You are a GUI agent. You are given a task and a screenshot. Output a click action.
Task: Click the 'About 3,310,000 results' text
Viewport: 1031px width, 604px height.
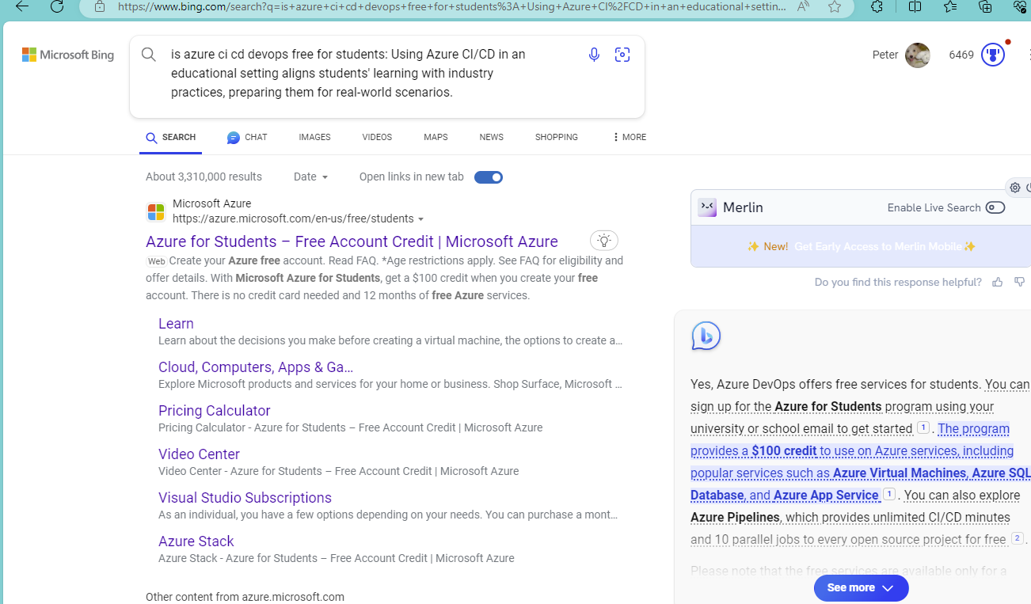pyautogui.click(x=204, y=177)
